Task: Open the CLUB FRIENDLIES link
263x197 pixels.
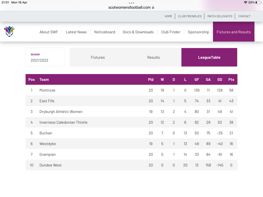Action: (190, 16)
